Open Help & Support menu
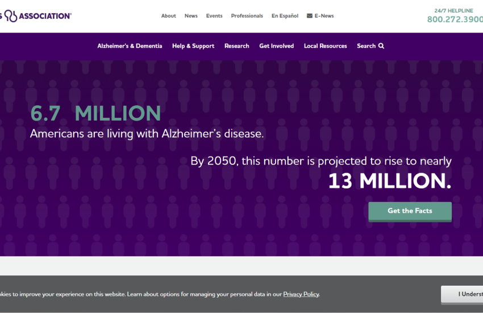Screen dimensions: 483x313 [x=193, y=46]
